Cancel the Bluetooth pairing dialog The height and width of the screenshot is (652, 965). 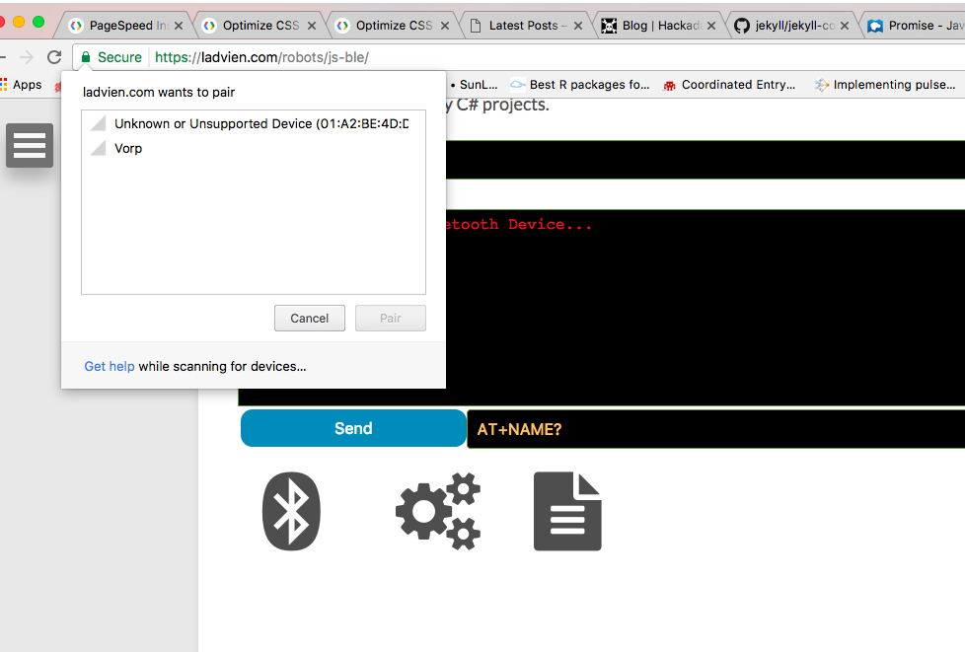pyautogui.click(x=309, y=318)
